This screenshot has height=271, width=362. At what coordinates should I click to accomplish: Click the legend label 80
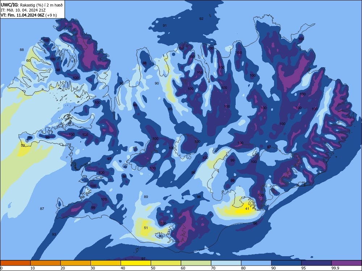click(x=243, y=268)
